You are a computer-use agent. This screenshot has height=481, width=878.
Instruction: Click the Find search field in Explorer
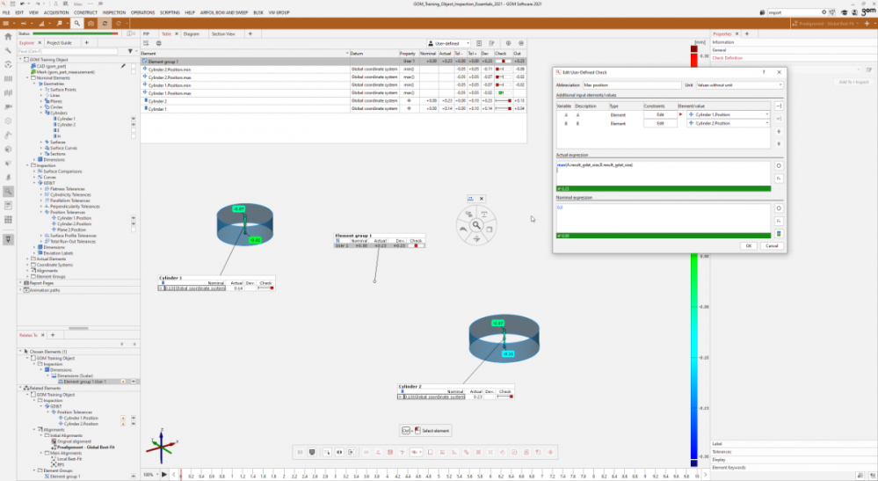68,51
